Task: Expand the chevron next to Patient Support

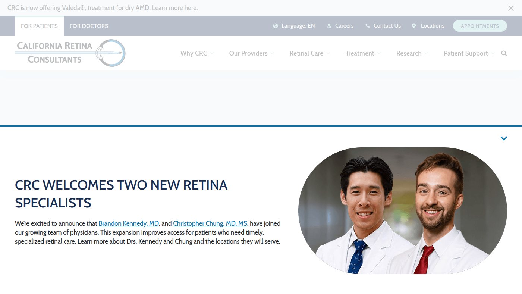Action: 493,53
